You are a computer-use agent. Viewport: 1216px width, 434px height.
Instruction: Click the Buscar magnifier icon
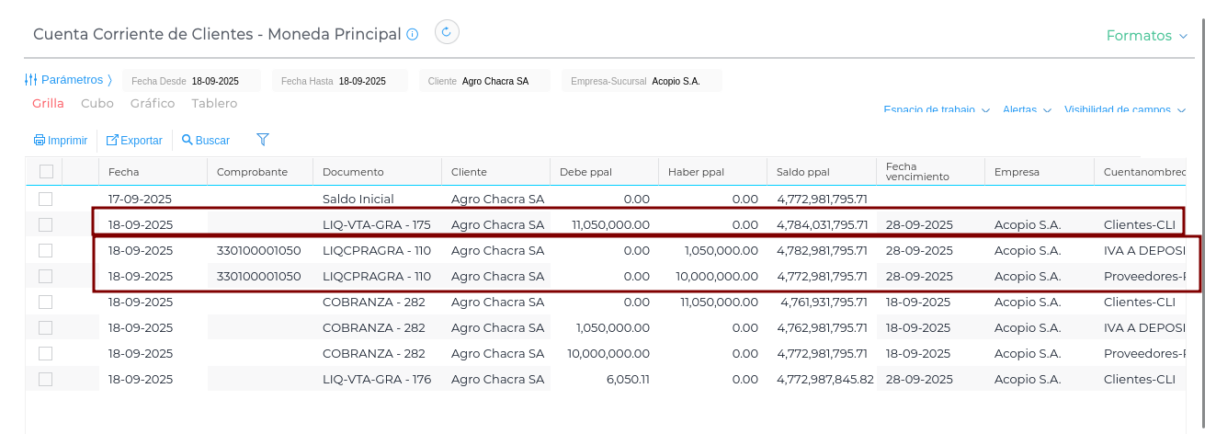coord(188,141)
